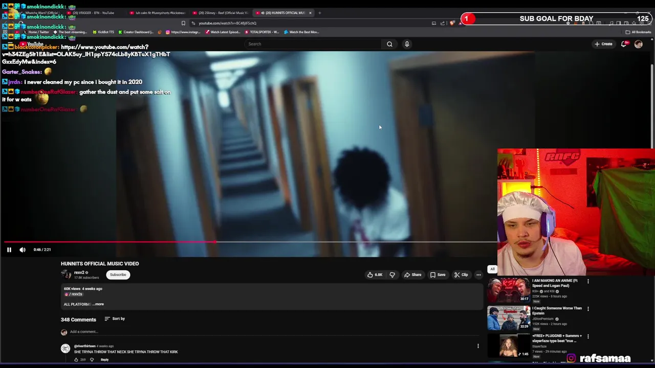This screenshot has height=368, width=655.
Task: Expand the description with ...more
Action: coord(98,304)
